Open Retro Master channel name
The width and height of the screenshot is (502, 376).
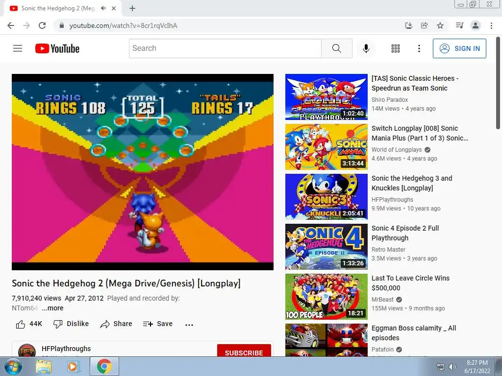click(388, 249)
